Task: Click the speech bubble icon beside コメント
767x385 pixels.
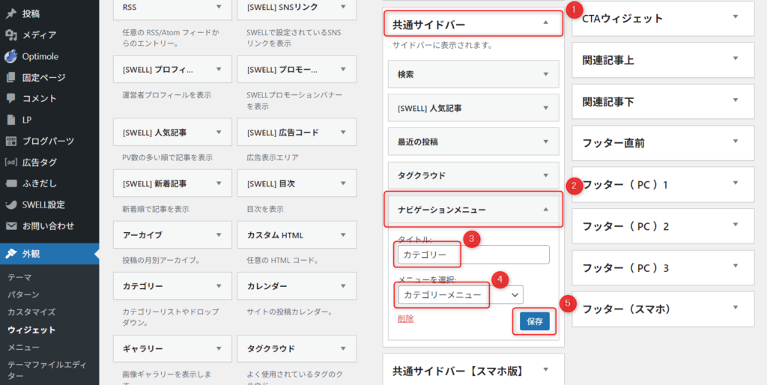Action: click(x=10, y=98)
